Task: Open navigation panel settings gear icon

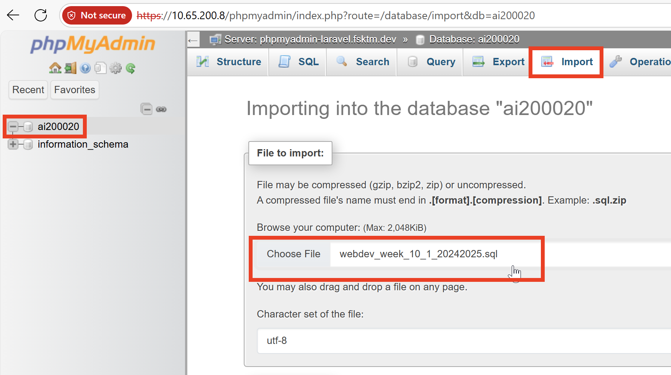Action: (115, 68)
